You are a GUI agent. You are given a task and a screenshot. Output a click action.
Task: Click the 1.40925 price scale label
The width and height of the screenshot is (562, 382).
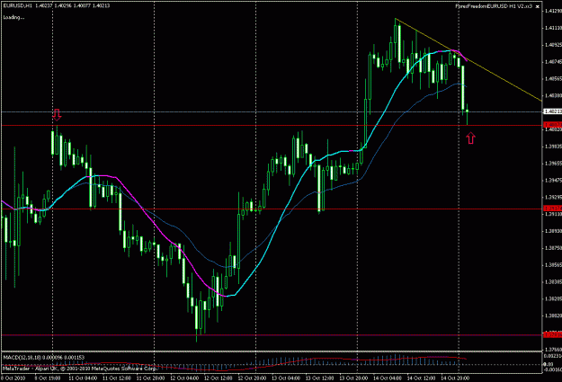pos(553,45)
